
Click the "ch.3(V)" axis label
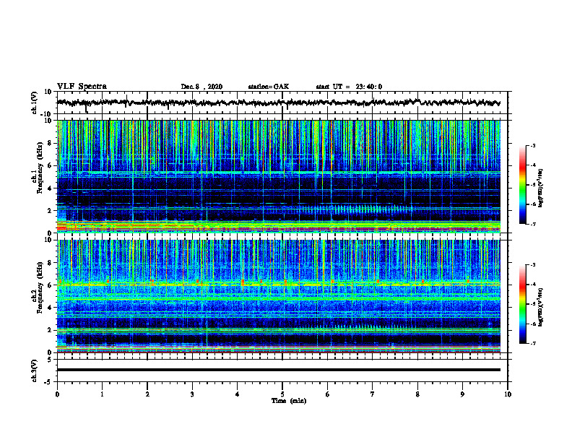click(35, 370)
